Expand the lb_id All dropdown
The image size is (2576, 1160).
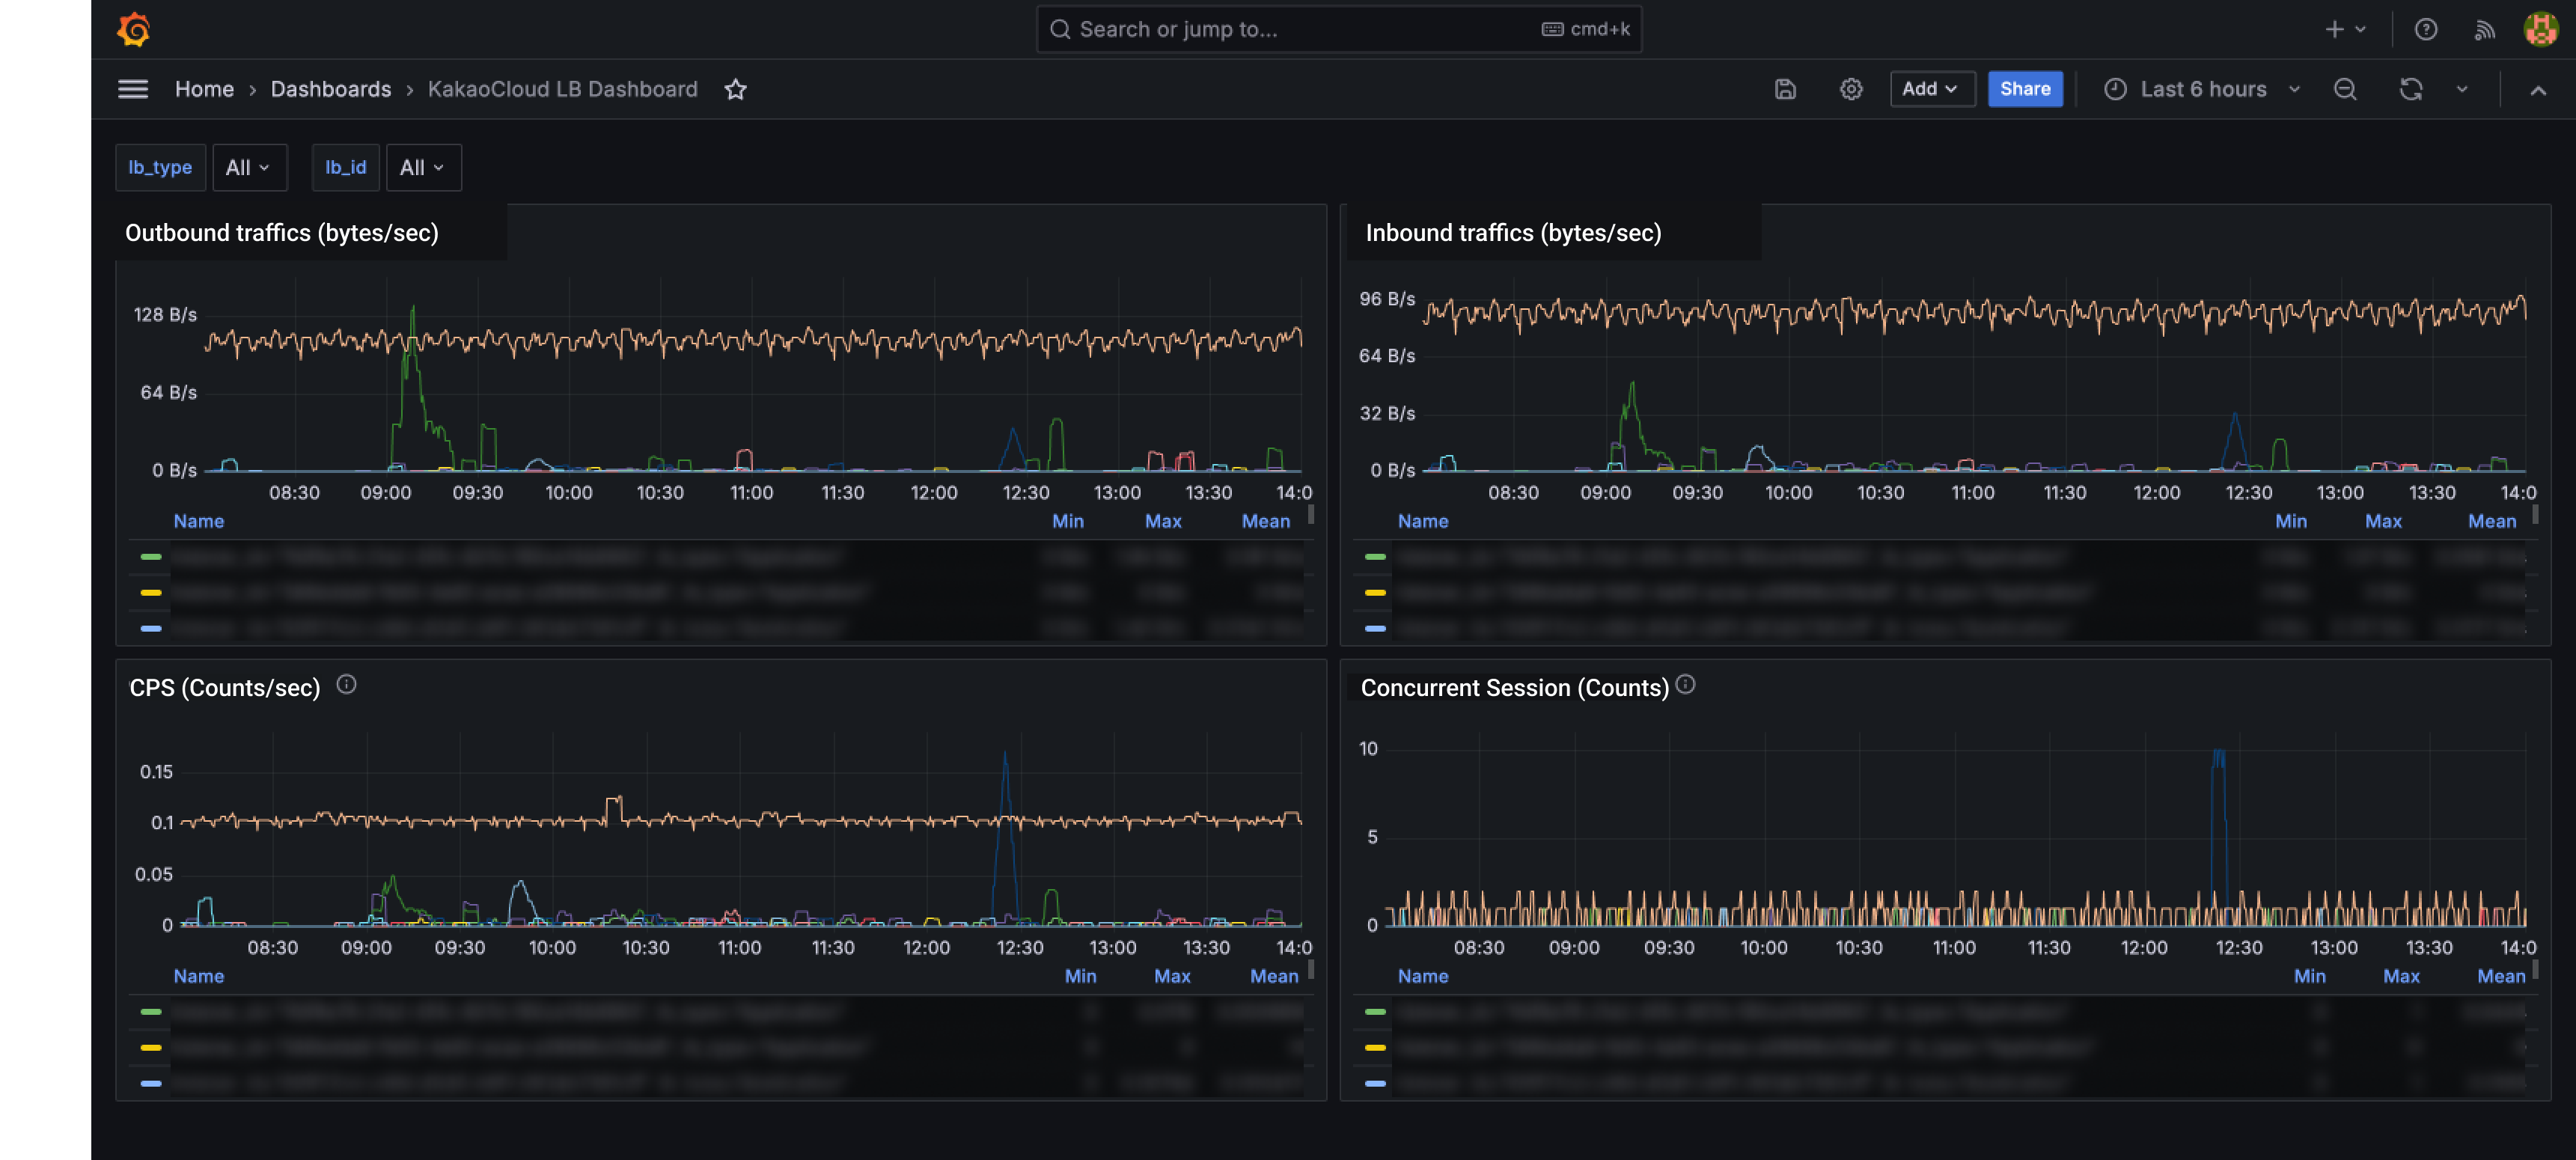tap(423, 167)
